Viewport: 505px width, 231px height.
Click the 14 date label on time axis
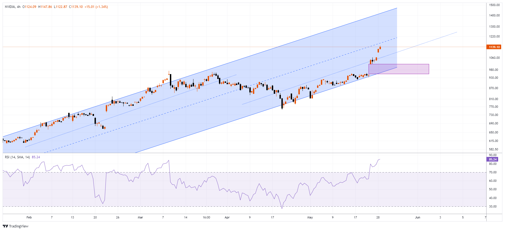[x=186, y=217]
